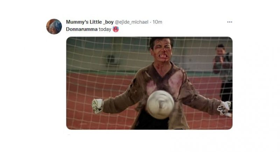Open the three-dot more options menu
This screenshot has width=280, height=152.
pos(230,22)
